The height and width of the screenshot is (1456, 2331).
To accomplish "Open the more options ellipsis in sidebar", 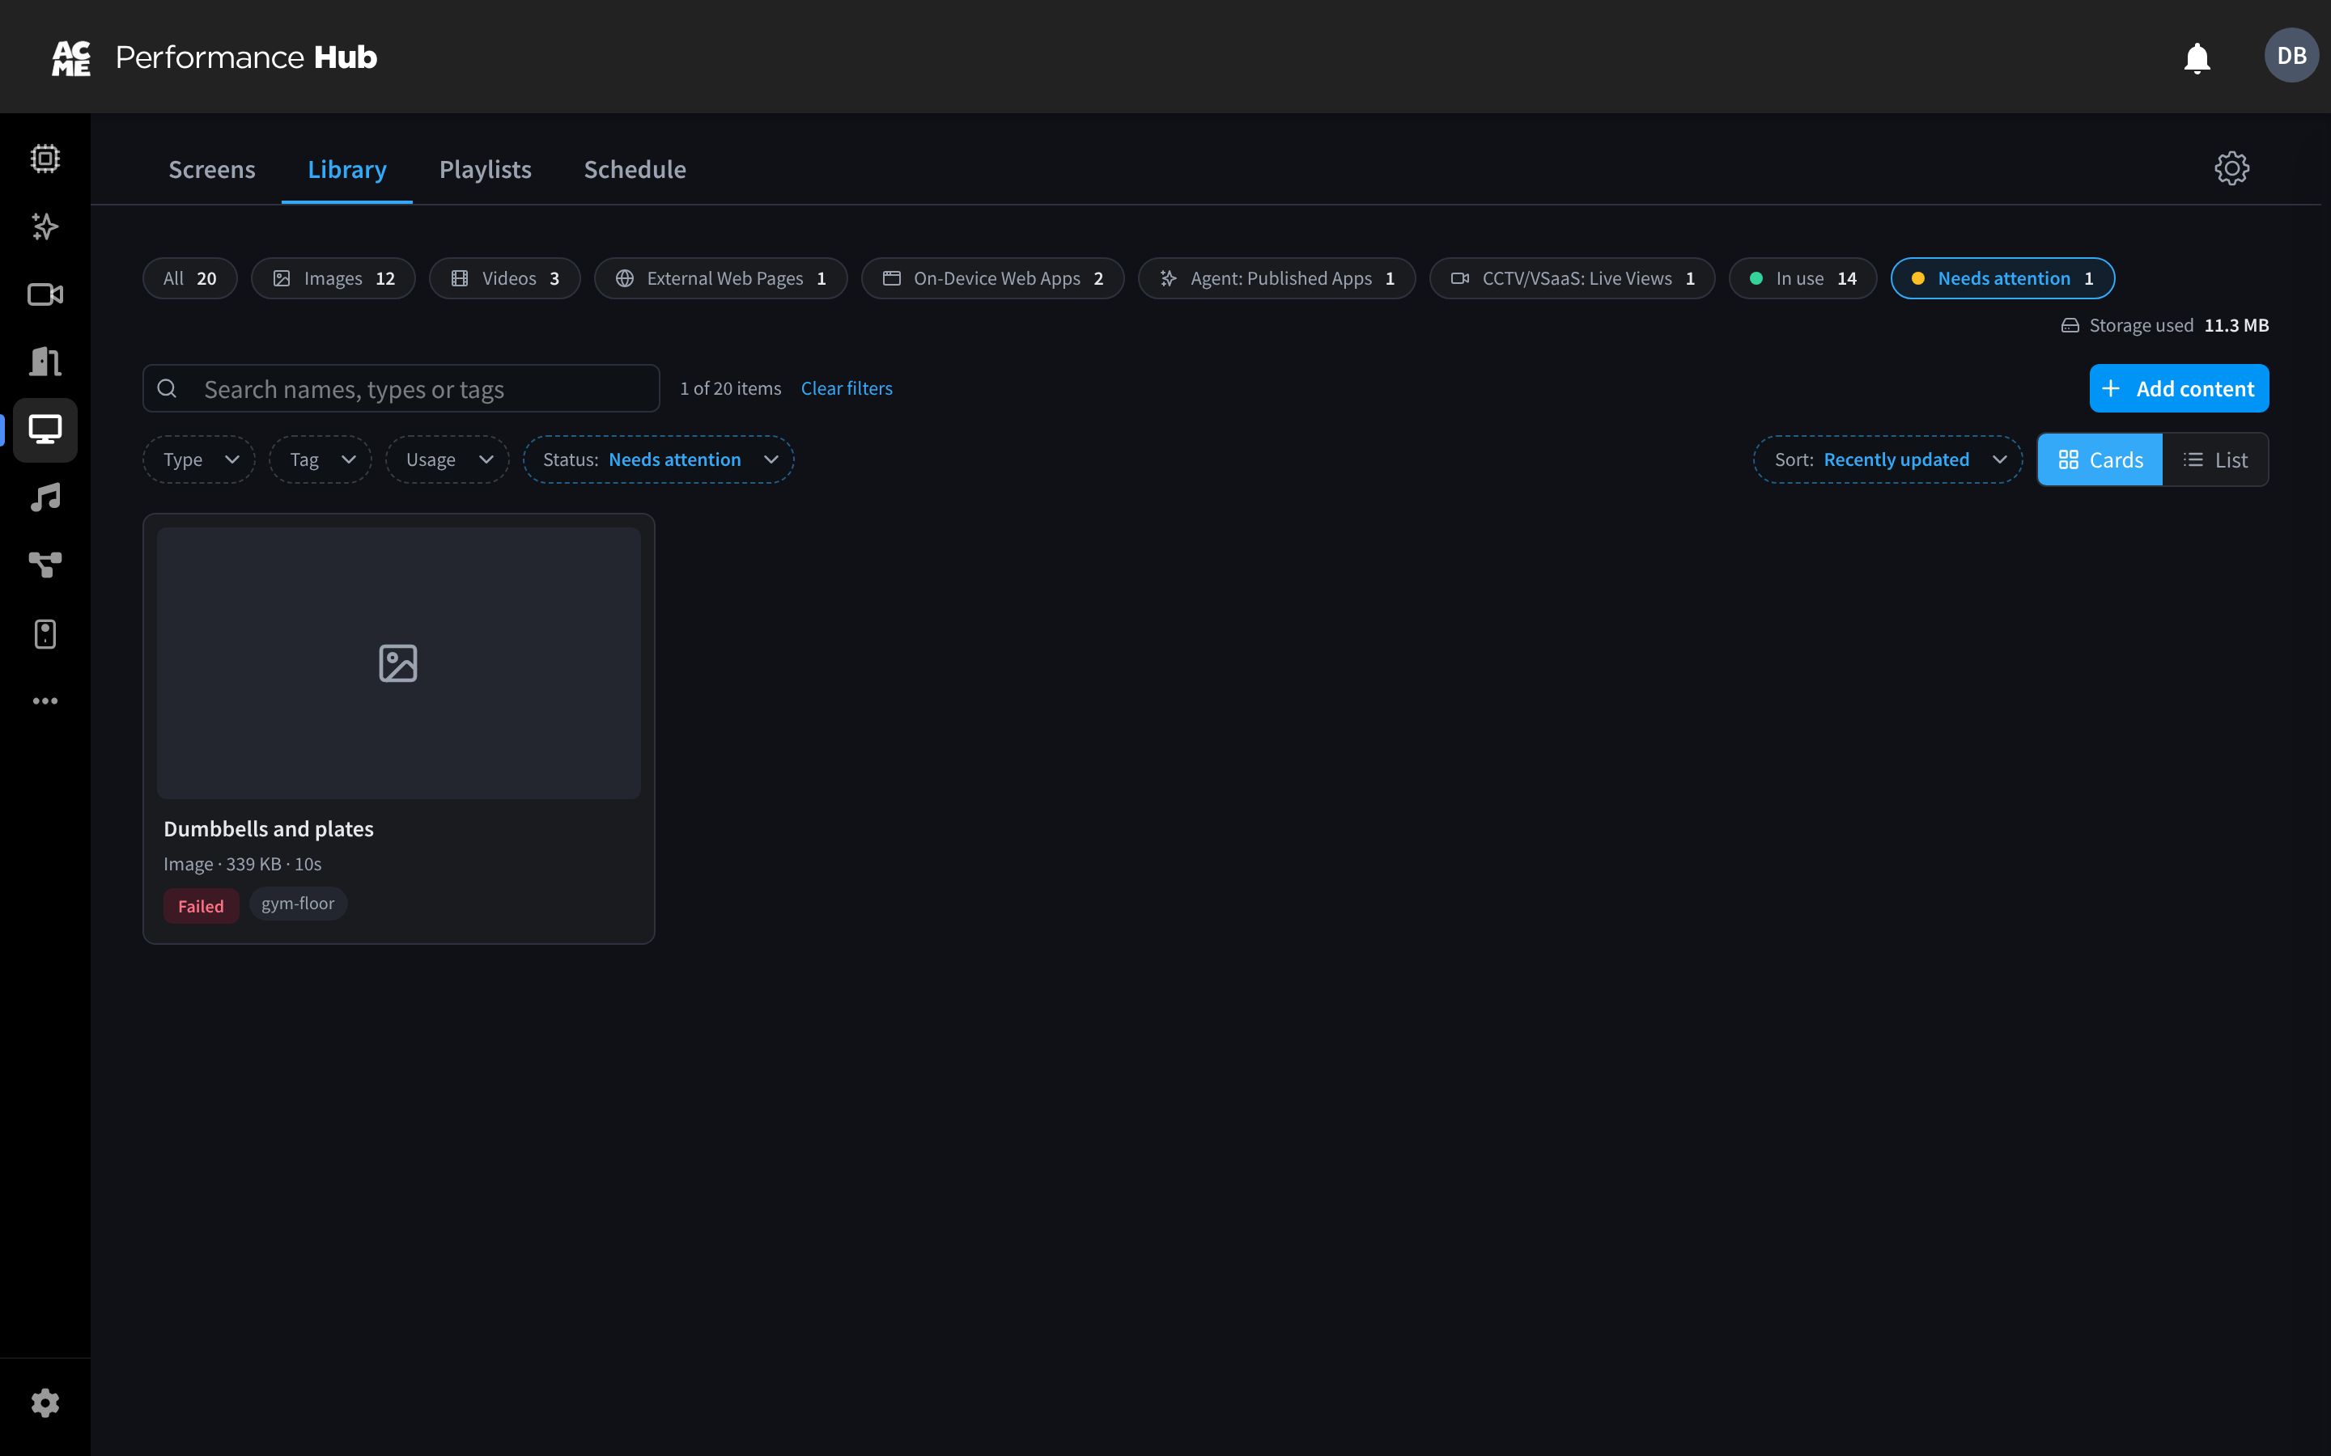I will (45, 701).
